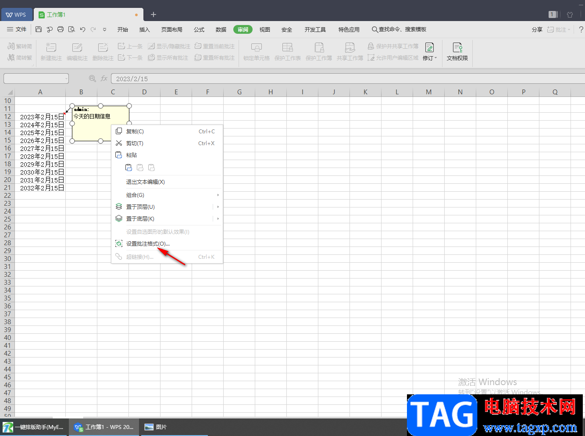The width and height of the screenshot is (585, 436).
Task: Go to previous comment with 上一条
Action: tap(130, 46)
